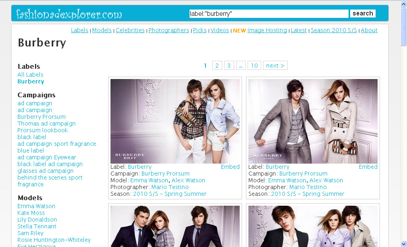Select Rosie Huntington-Whiteley in Models sidebar
The height and width of the screenshot is (247, 407).
pos(54,240)
